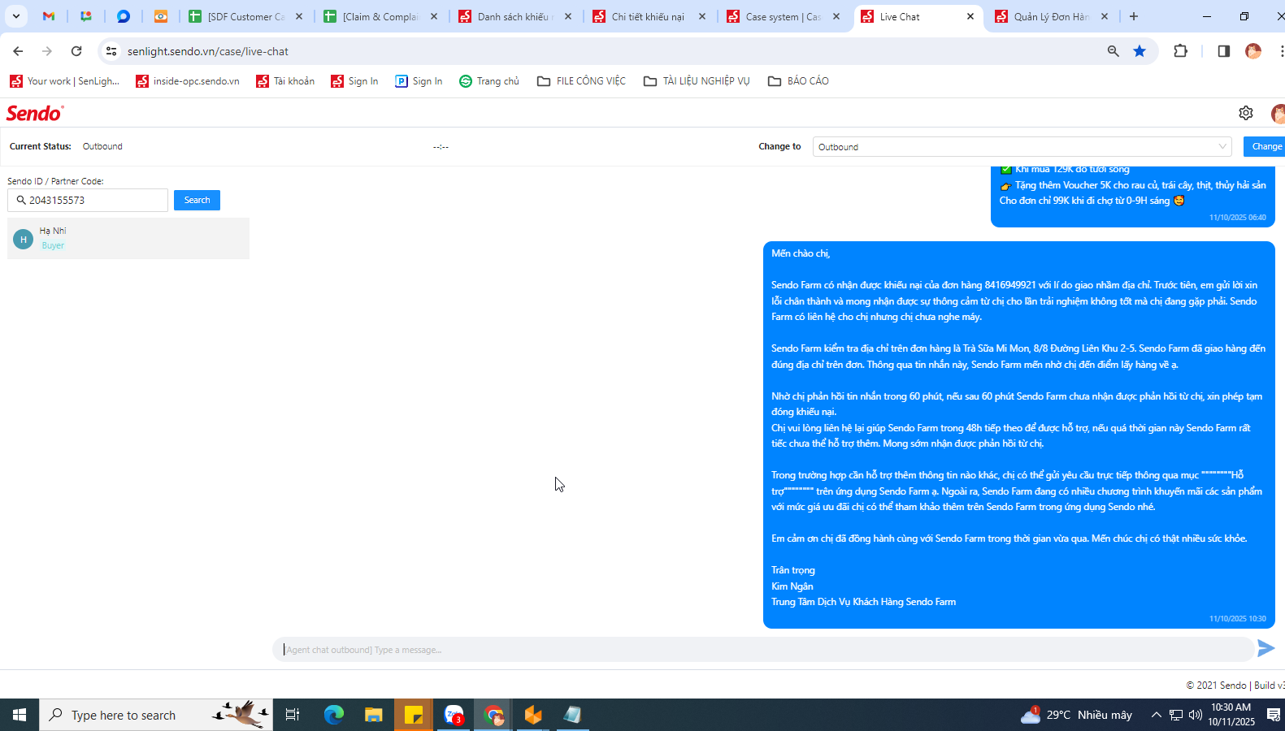Reload the live chat page

point(76,51)
